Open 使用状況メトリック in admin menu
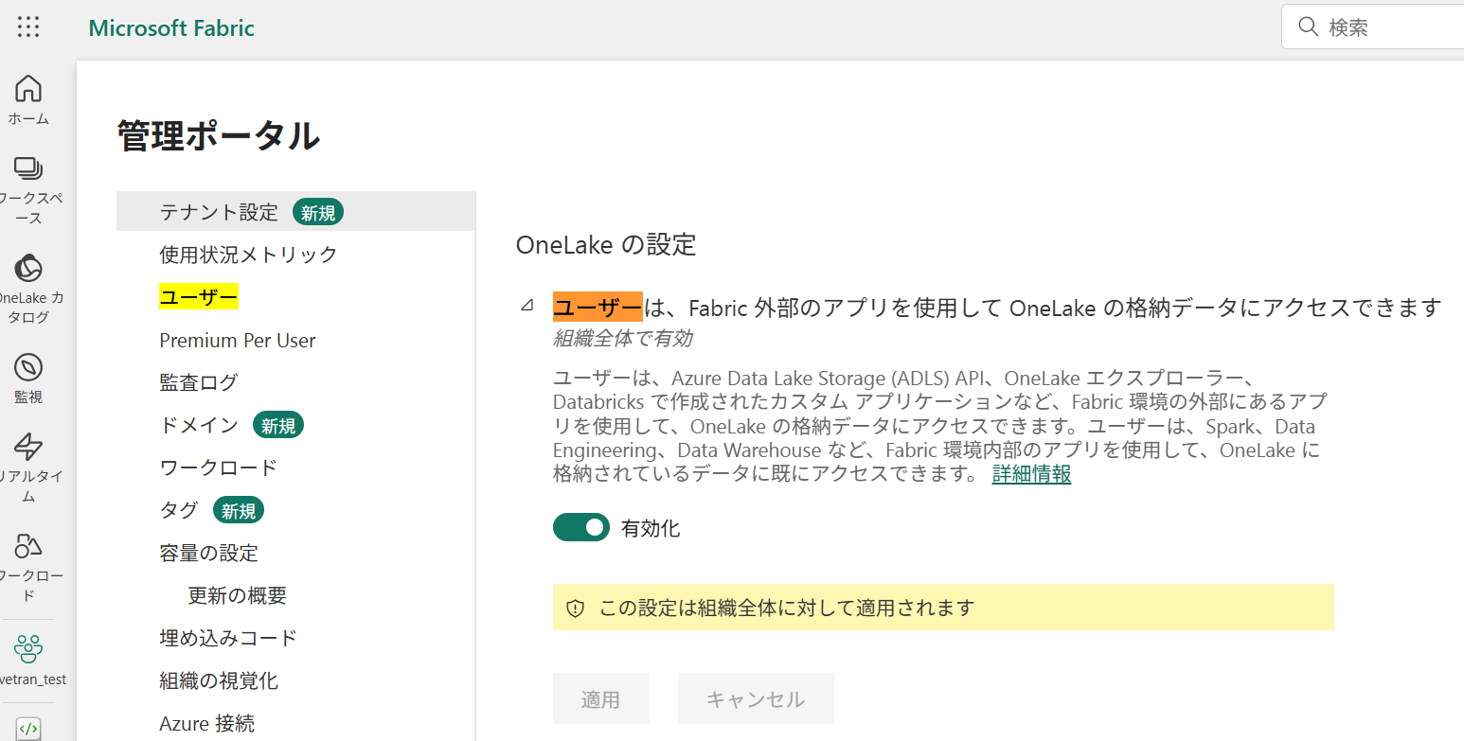Viewport: 1464px width, 741px height. pos(248,255)
